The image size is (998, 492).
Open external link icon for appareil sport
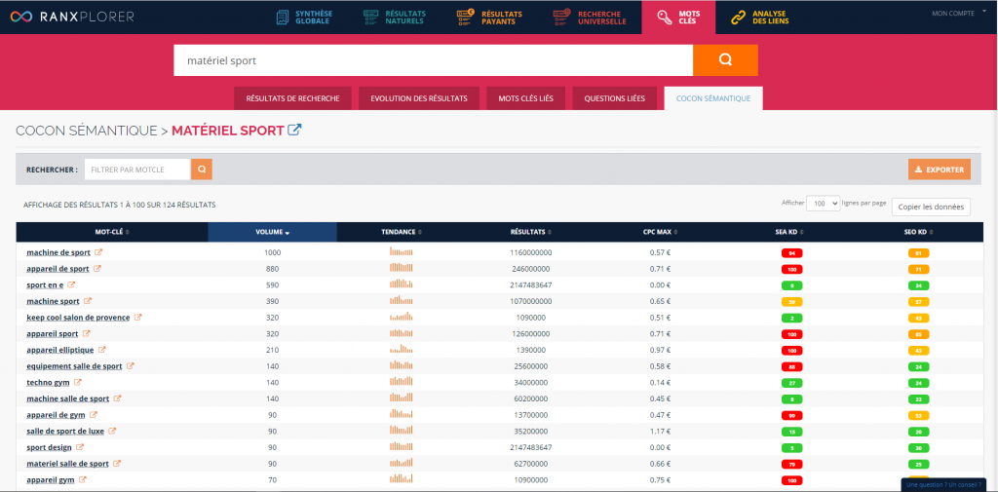(x=87, y=333)
